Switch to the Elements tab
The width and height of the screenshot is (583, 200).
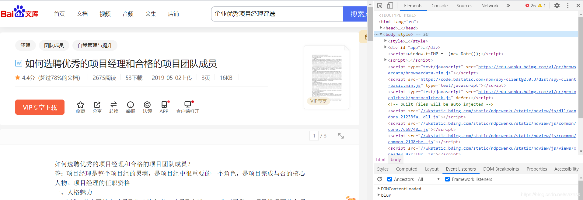[x=413, y=5]
